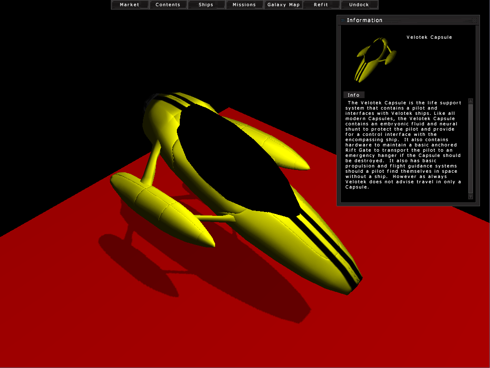Screen dimensions: 490x368
Task: Click the Refit button
Action: pos(321,5)
